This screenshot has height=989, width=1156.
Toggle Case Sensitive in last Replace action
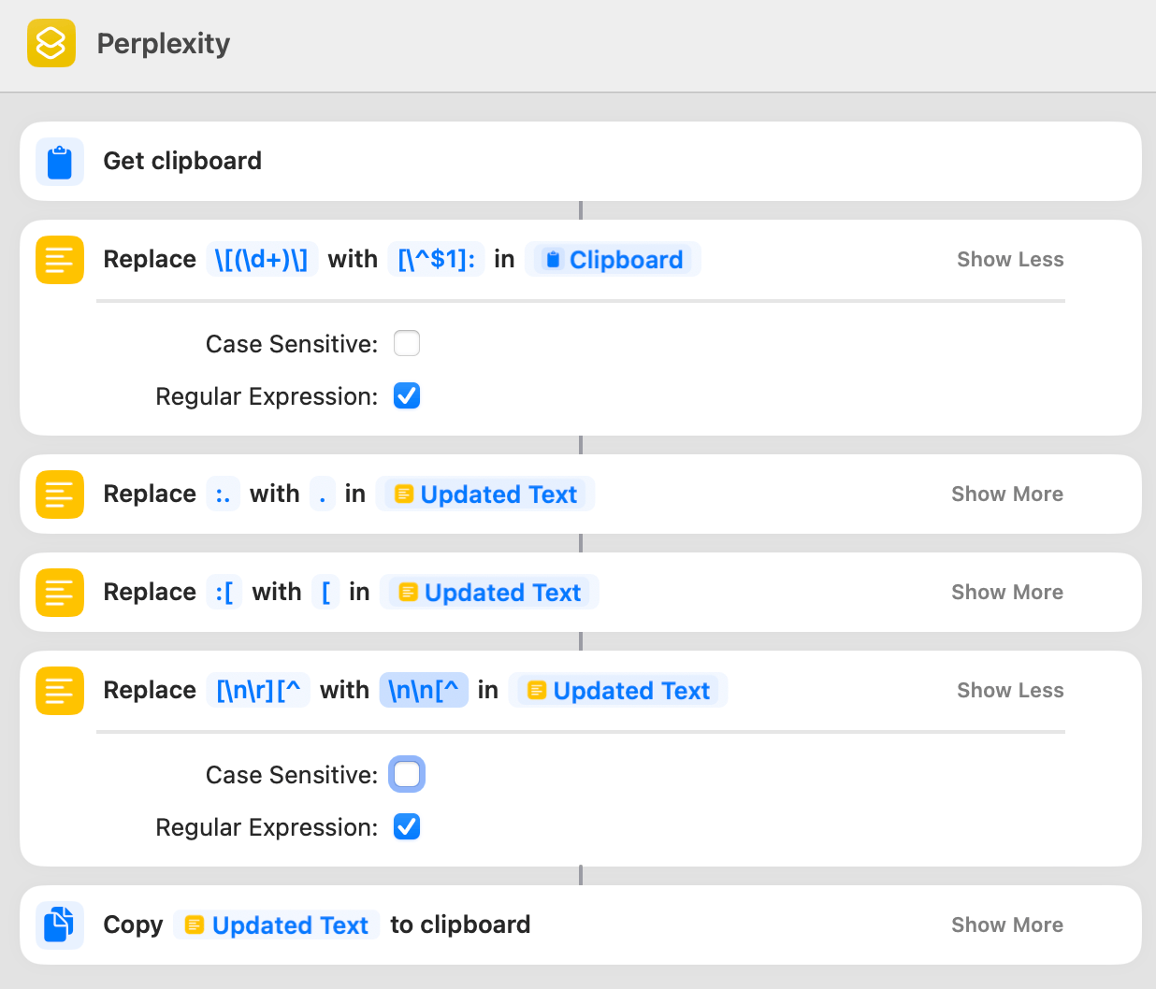tap(407, 774)
